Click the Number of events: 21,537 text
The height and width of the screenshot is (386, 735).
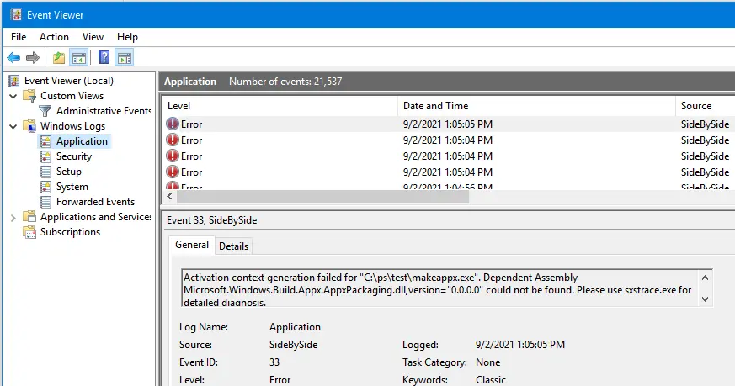click(x=285, y=82)
